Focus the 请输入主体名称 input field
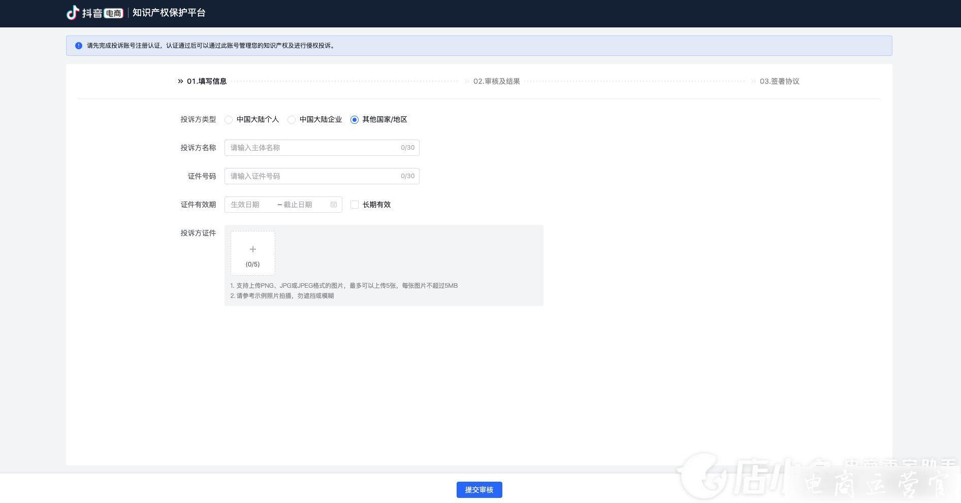961x503 pixels. pos(322,148)
